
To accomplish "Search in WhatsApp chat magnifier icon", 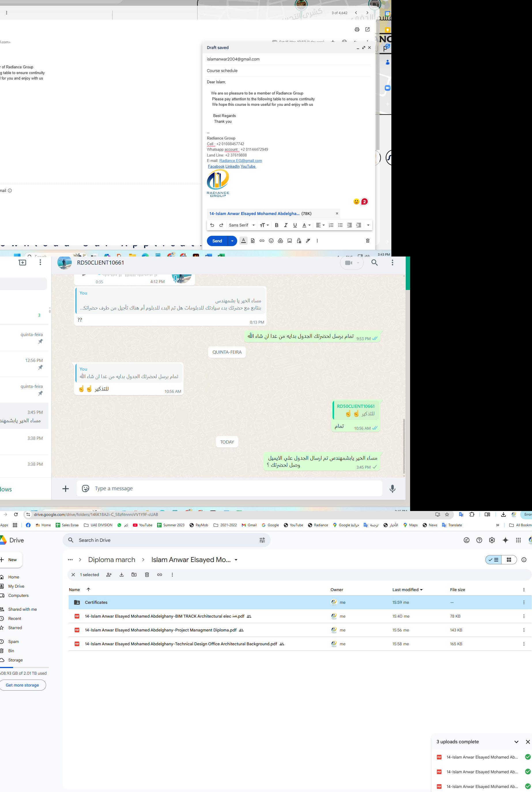I will pyautogui.click(x=375, y=263).
